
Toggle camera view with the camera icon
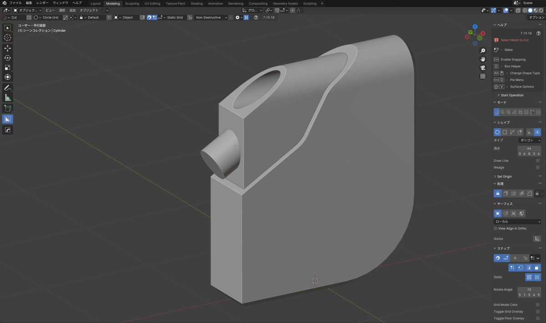483,68
